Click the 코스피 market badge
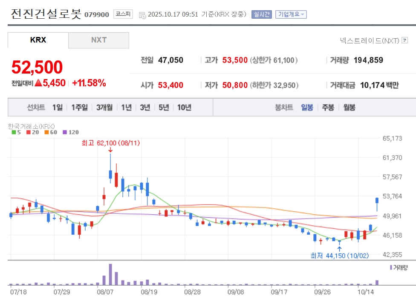Viewport: 416px width, 304px height. pyautogui.click(x=123, y=14)
